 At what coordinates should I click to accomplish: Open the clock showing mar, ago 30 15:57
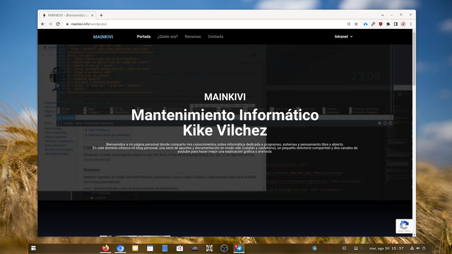click(x=386, y=248)
